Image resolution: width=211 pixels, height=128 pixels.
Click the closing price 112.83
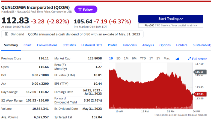[15, 20]
